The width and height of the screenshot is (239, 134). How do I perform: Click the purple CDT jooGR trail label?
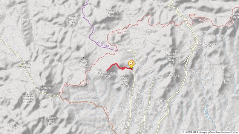pos(103,45)
